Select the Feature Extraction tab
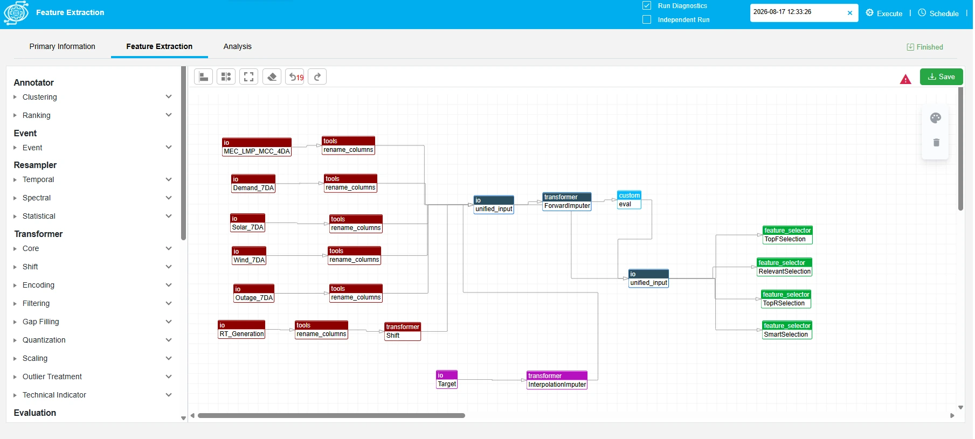The height and width of the screenshot is (439, 975). [x=160, y=46]
